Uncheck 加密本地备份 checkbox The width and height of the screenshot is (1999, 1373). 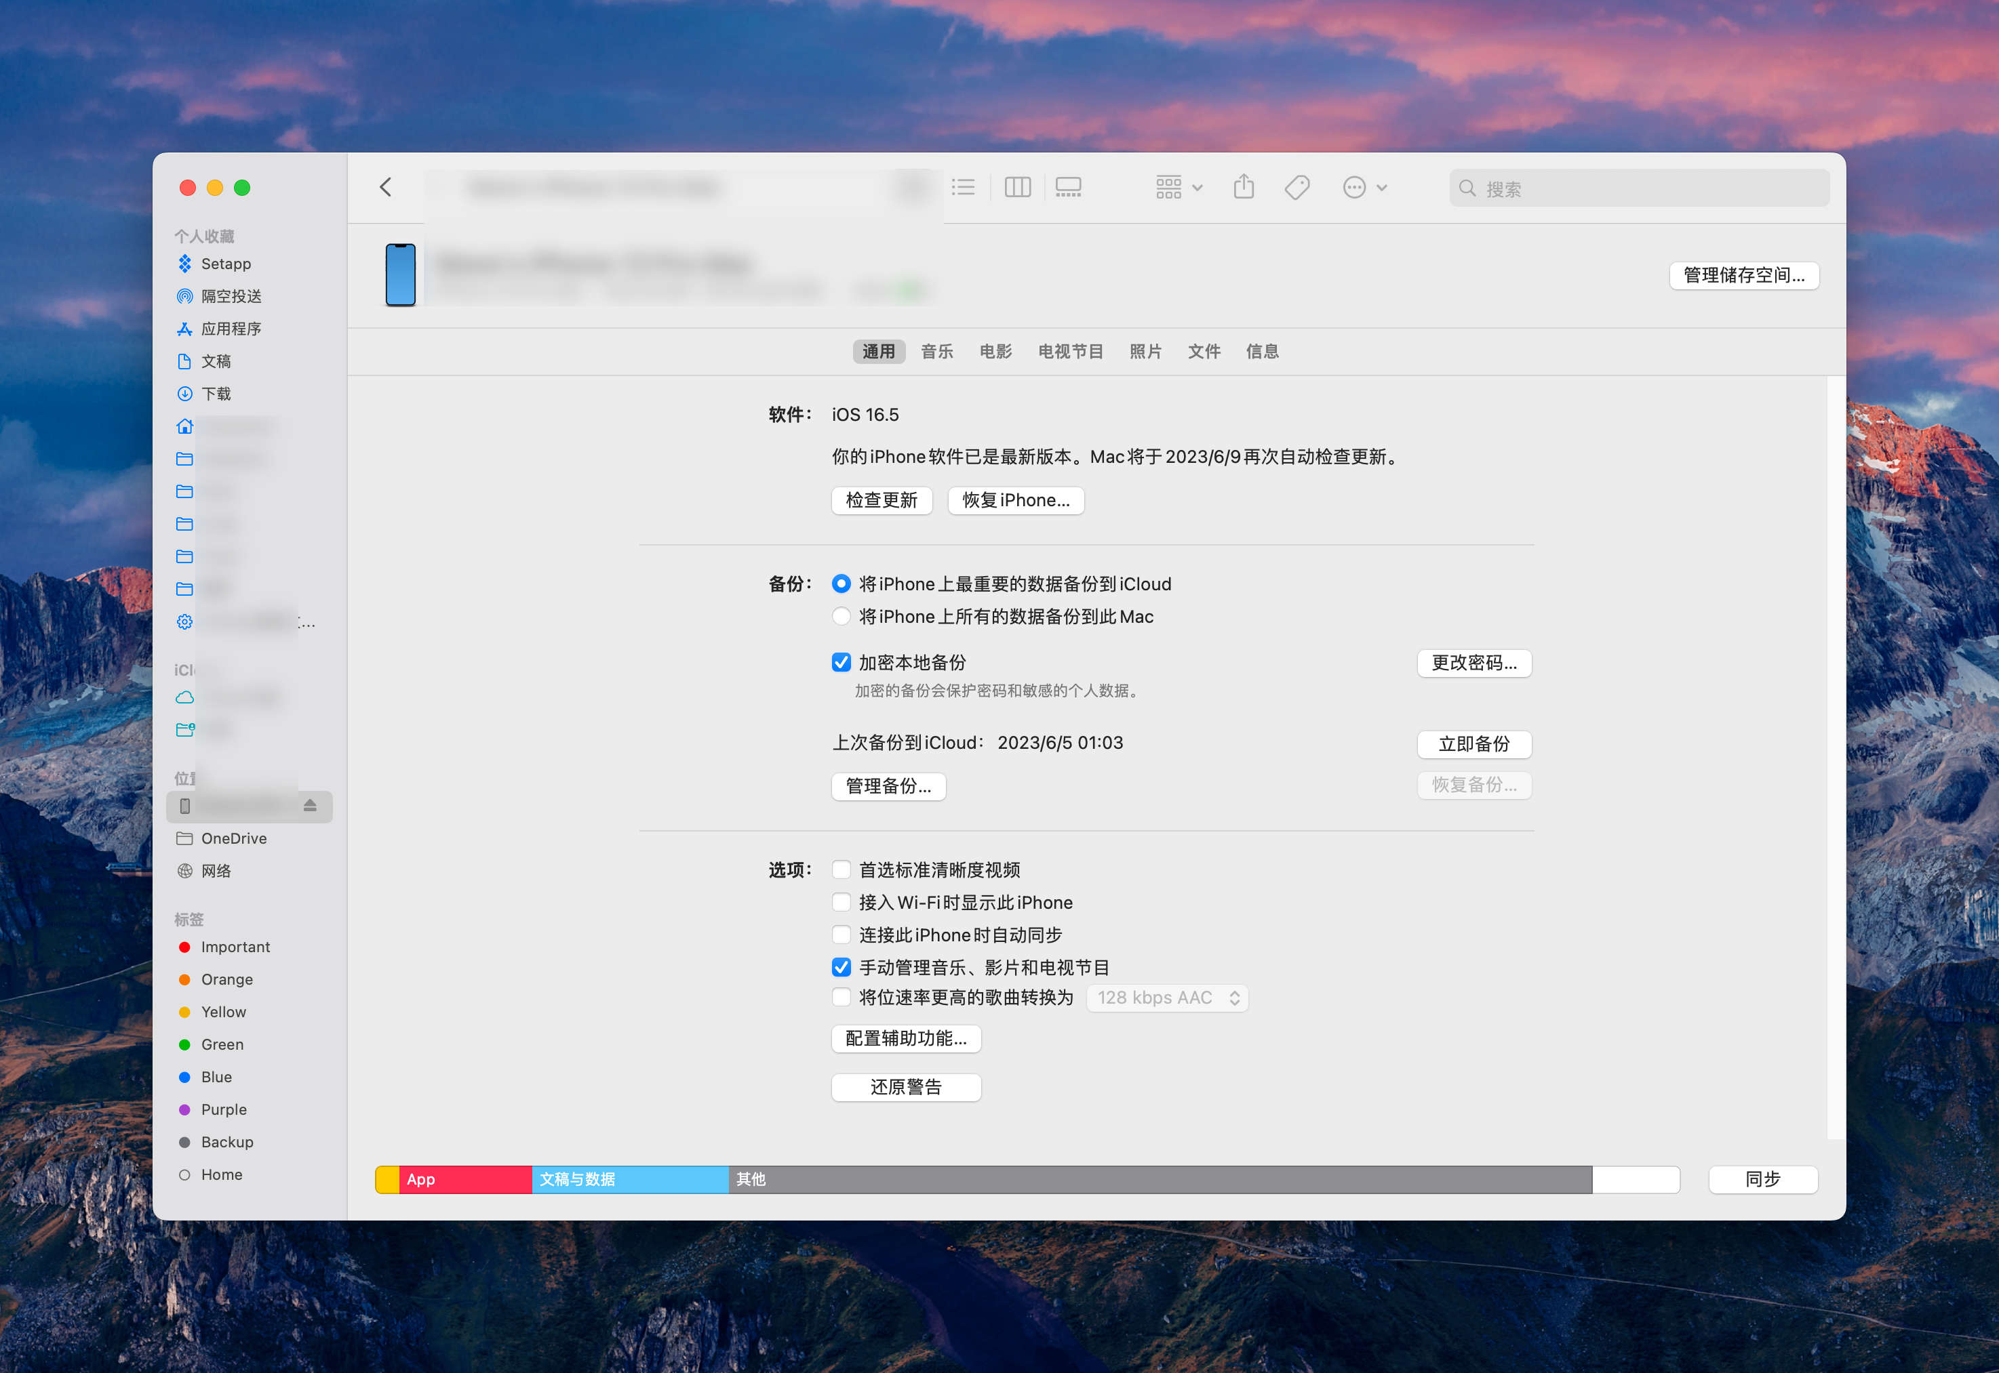point(842,661)
